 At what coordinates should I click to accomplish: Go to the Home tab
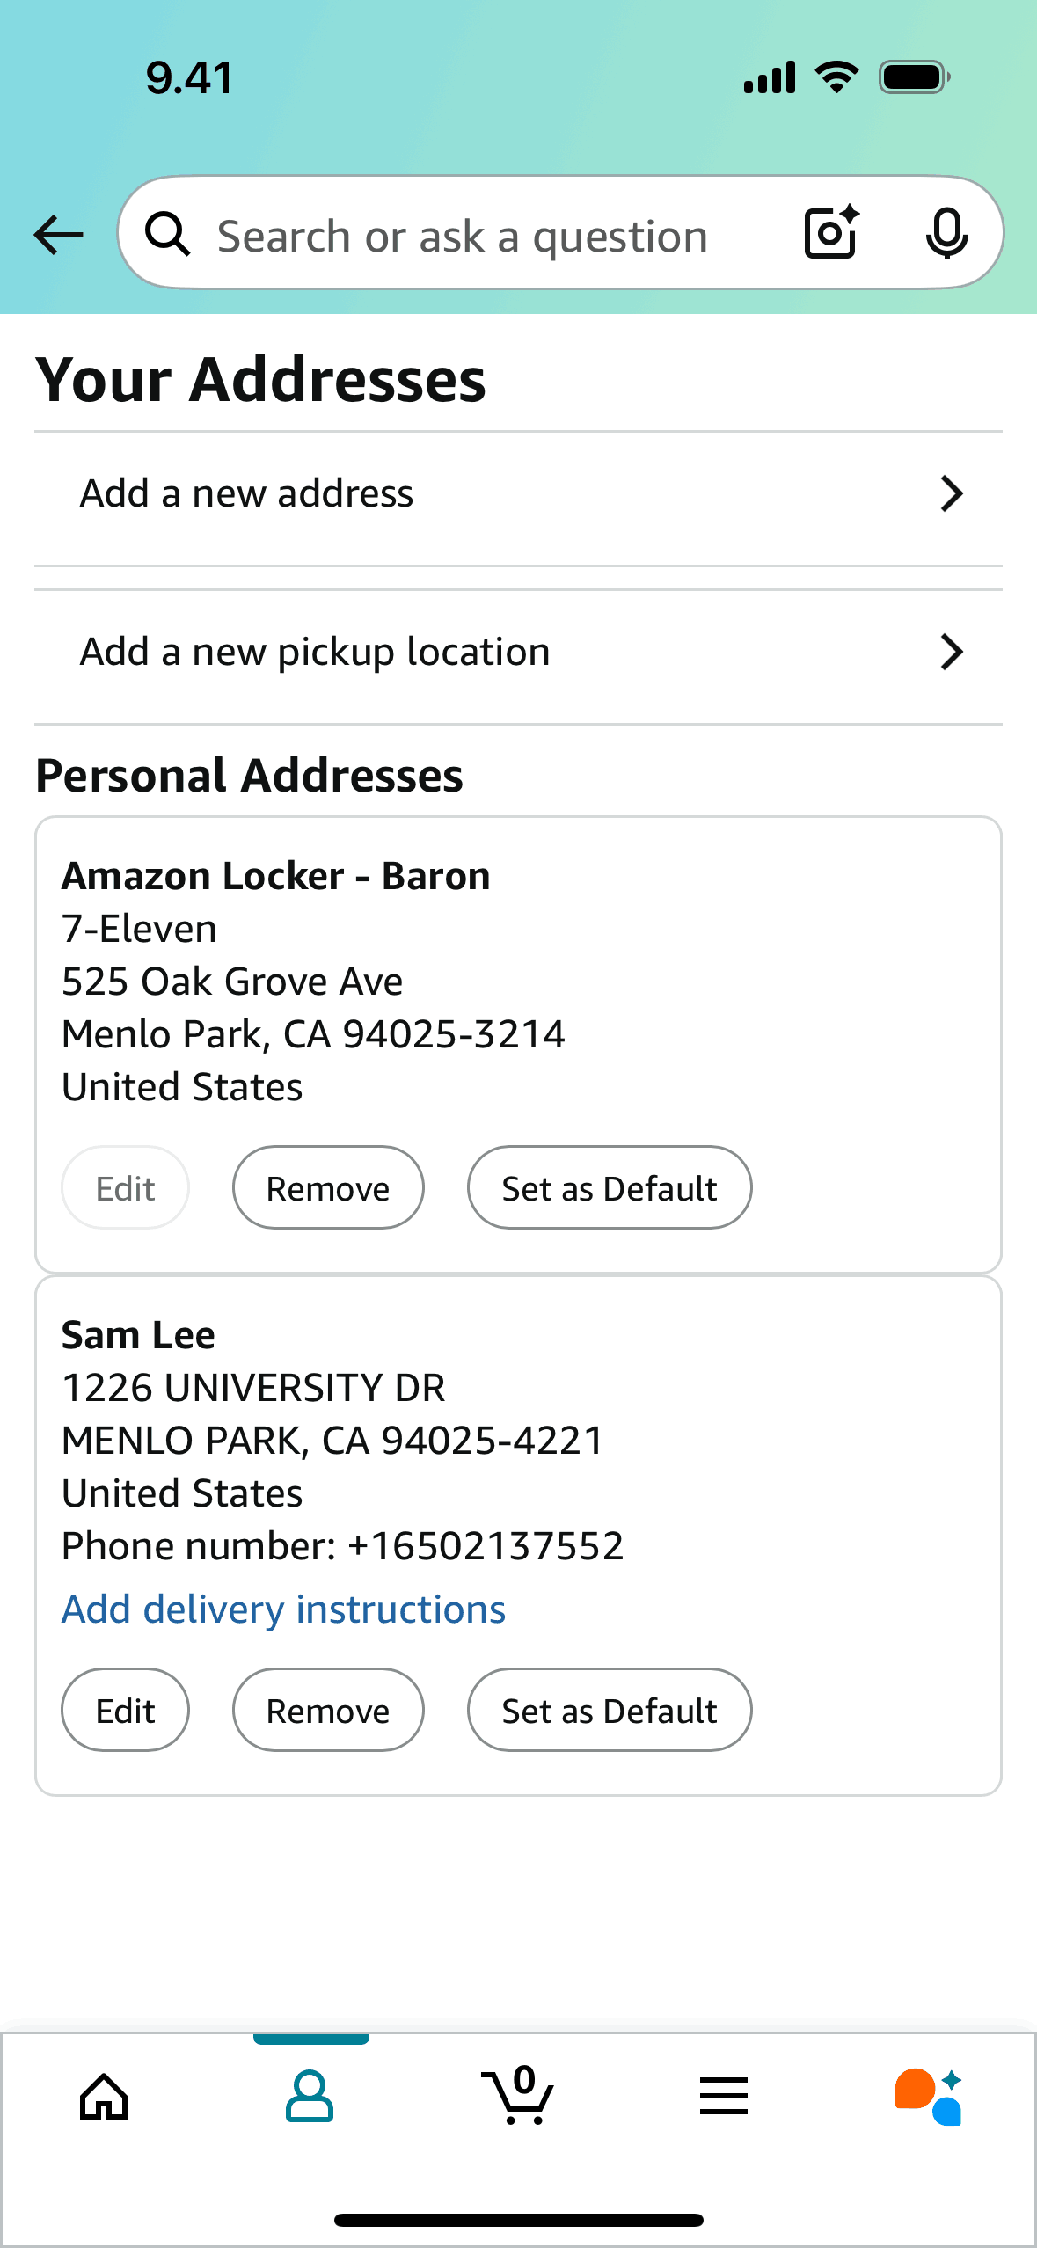[104, 2097]
